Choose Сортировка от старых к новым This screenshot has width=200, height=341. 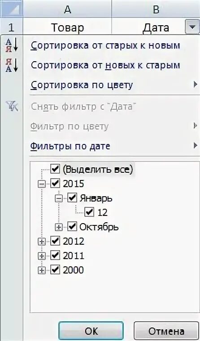coord(105,45)
